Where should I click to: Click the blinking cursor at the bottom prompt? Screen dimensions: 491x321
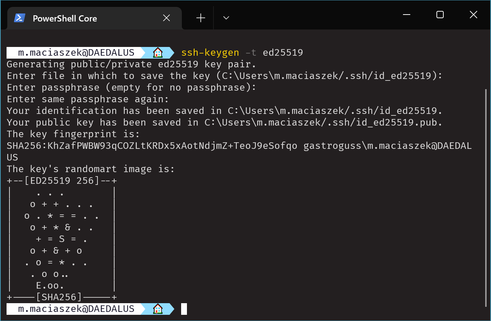point(184,309)
